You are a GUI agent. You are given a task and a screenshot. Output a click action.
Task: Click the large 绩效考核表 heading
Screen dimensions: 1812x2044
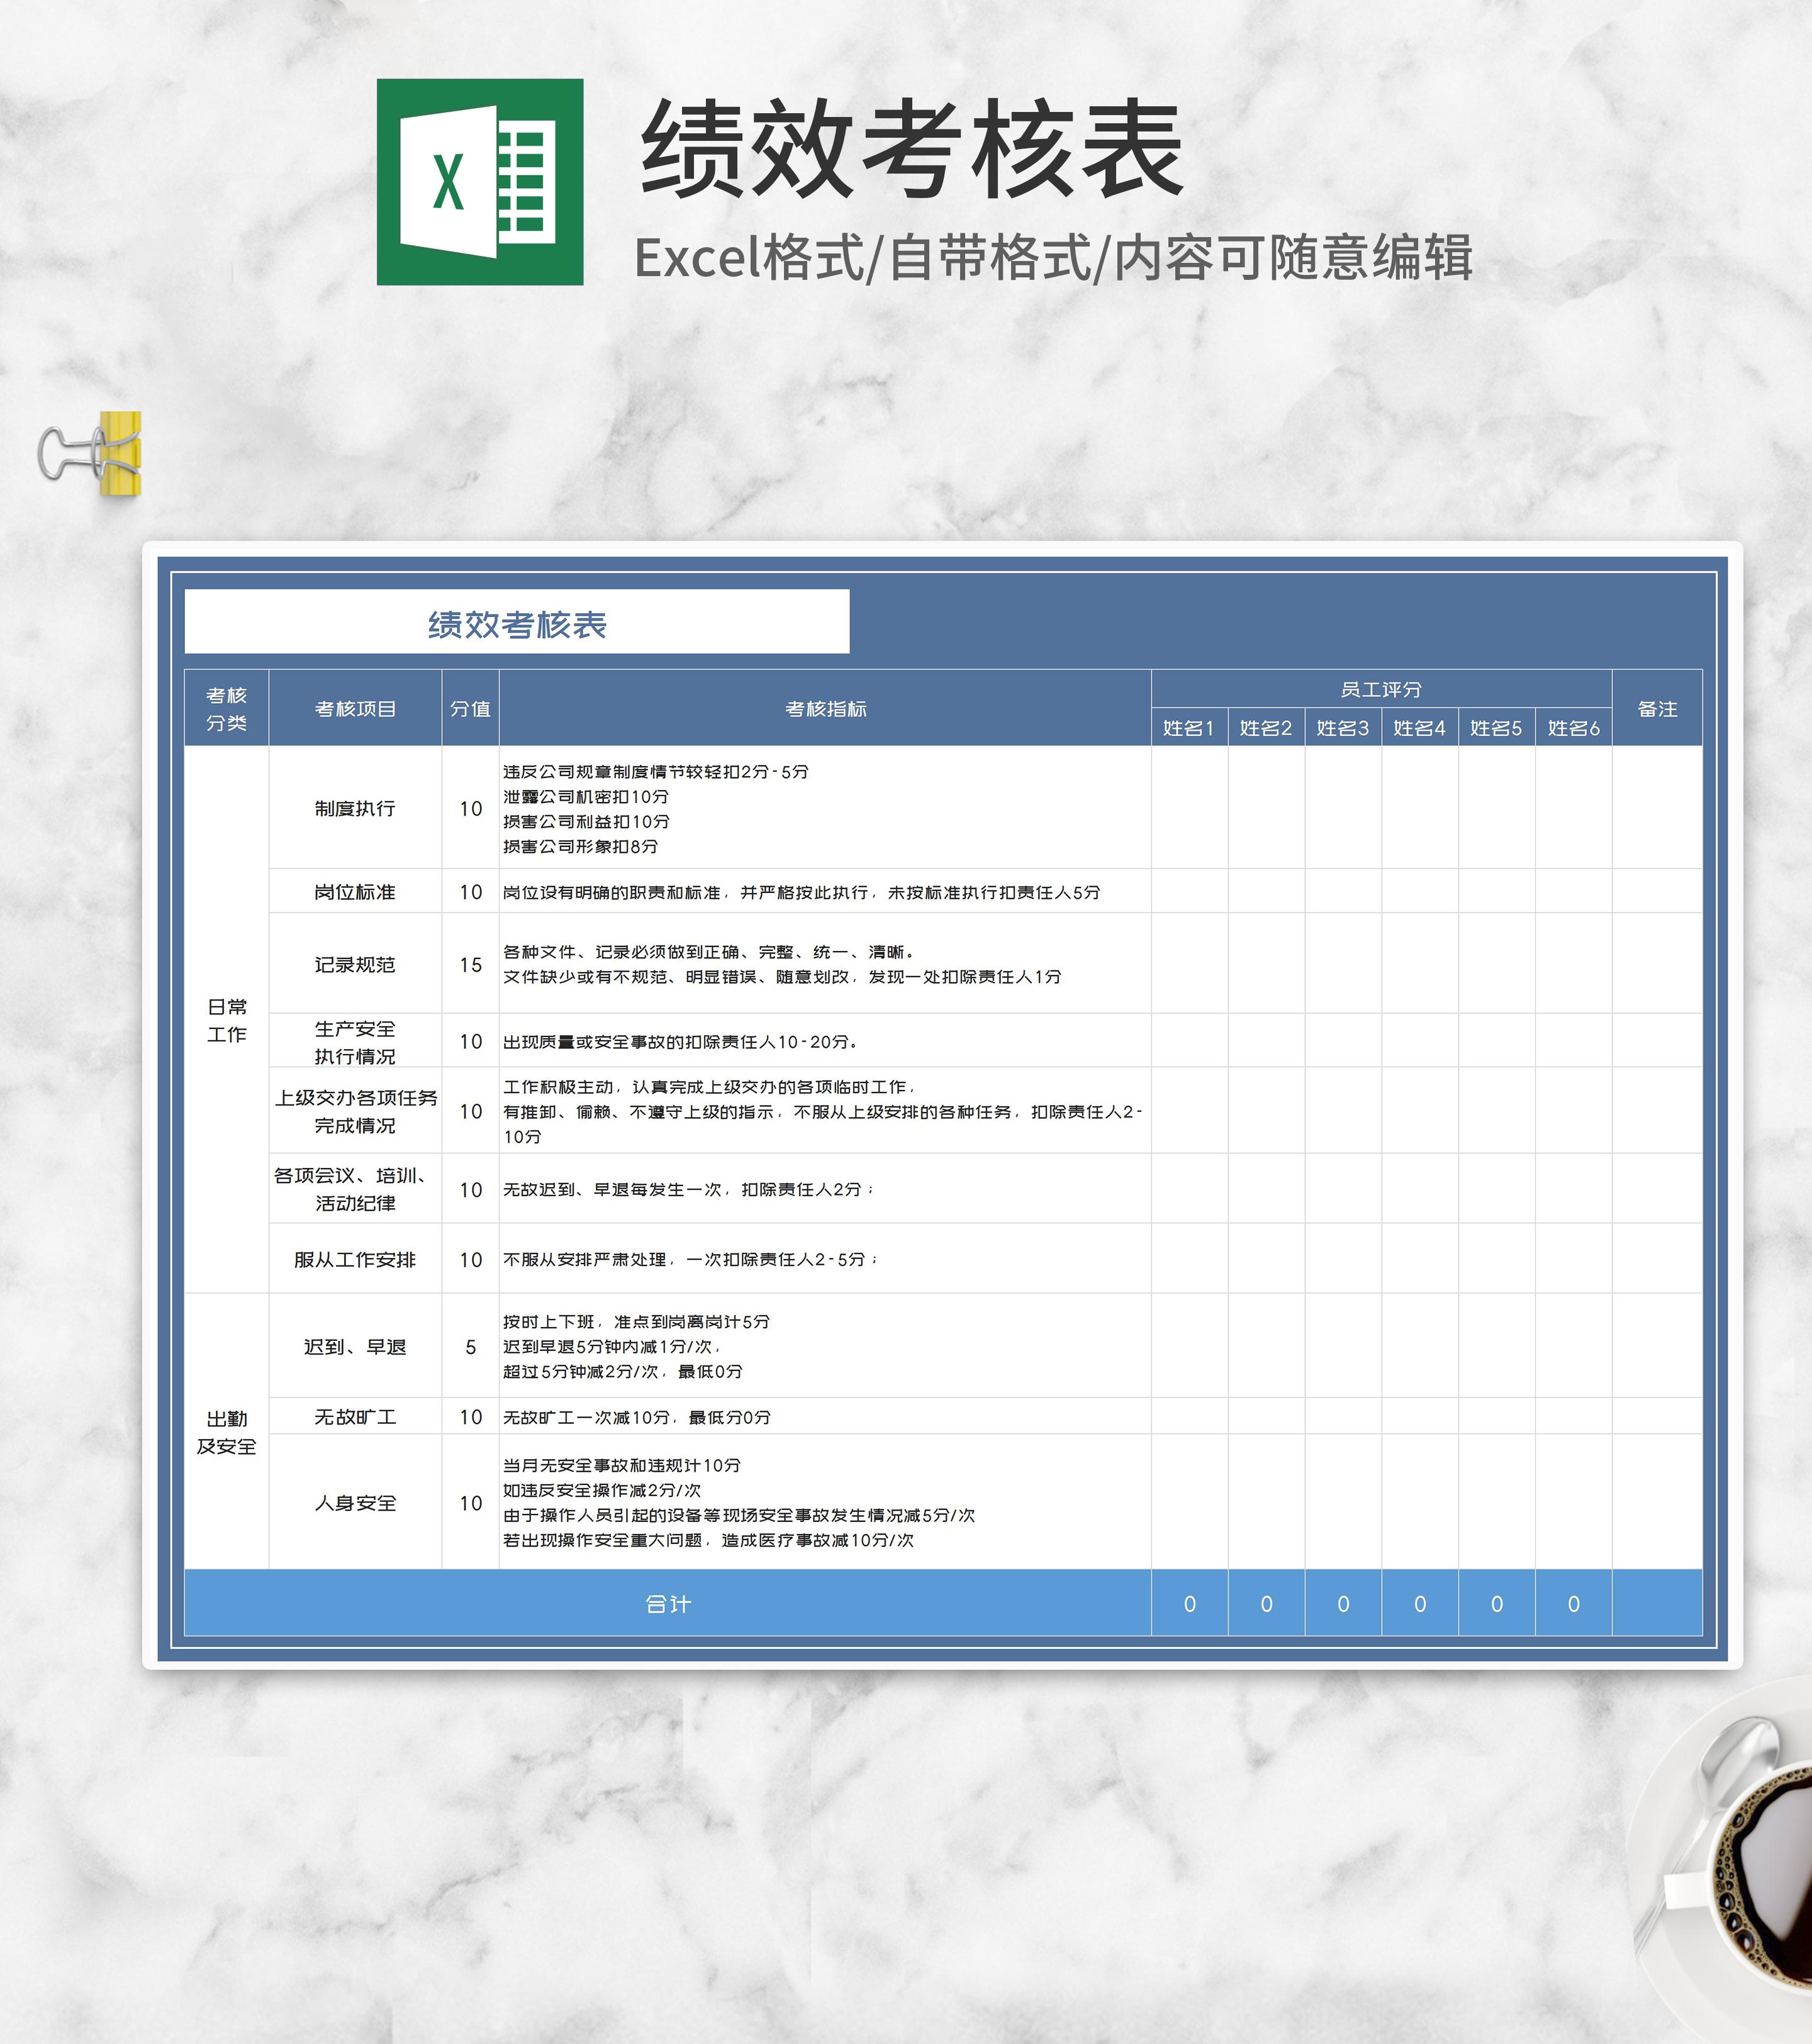pos(912,150)
